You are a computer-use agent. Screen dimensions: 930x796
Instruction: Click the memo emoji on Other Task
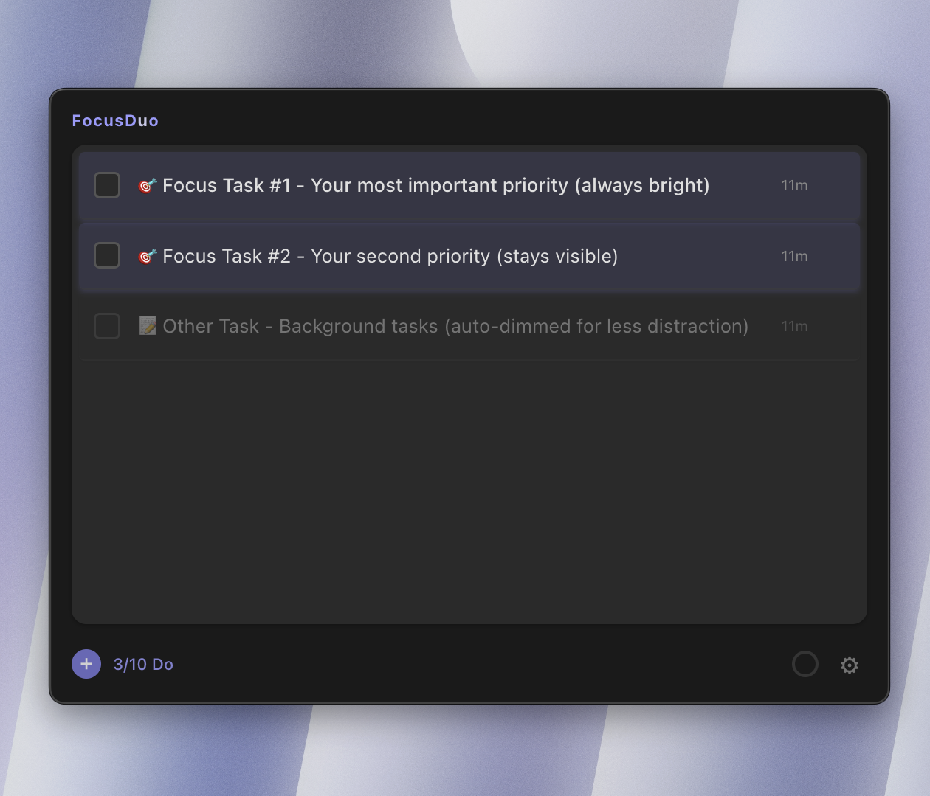point(148,326)
